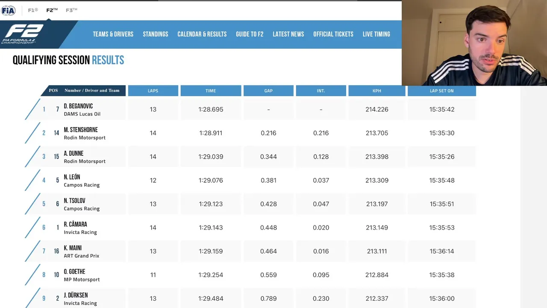Select driver R. Câmara
Image resolution: width=547 pixels, height=308 pixels.
(x=75, y=224)
